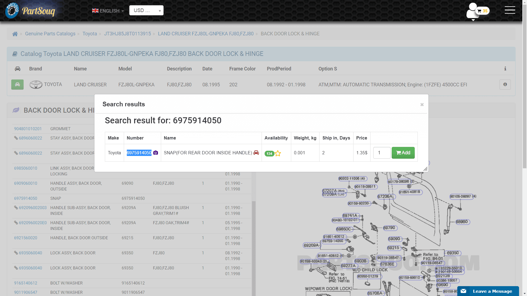Open part 692096002003 link

pos(33,208)
